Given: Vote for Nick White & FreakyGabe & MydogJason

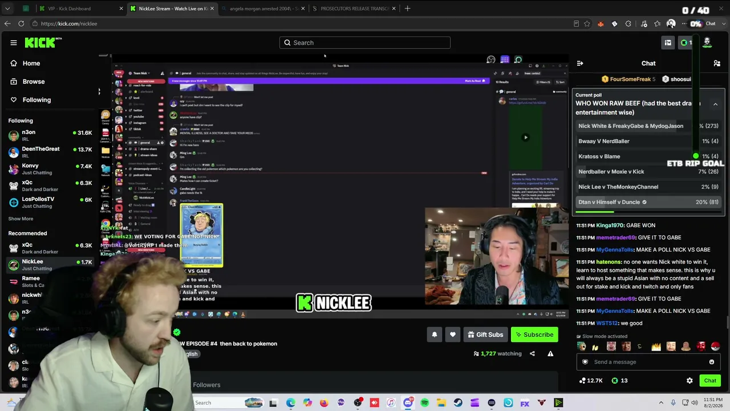Looking at the screenshot, I should (x=648, y=126).
